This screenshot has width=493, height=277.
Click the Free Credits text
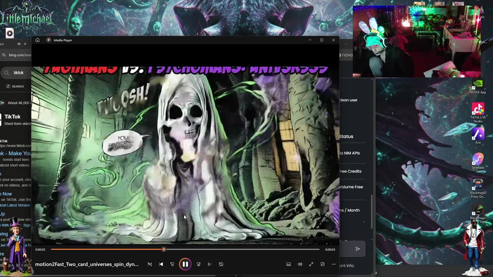click(x=350, y=171)
